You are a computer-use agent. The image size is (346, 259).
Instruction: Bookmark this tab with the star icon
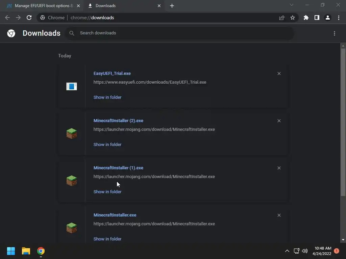[293, 18]
